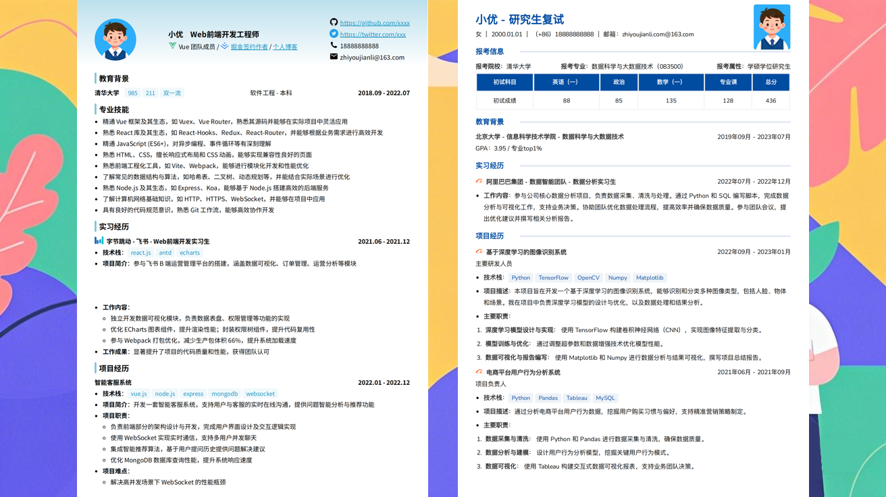Click the green Vue logo before 'Vue 团队成员'
The width and height of the screenshot is (886, 497).
172,47
